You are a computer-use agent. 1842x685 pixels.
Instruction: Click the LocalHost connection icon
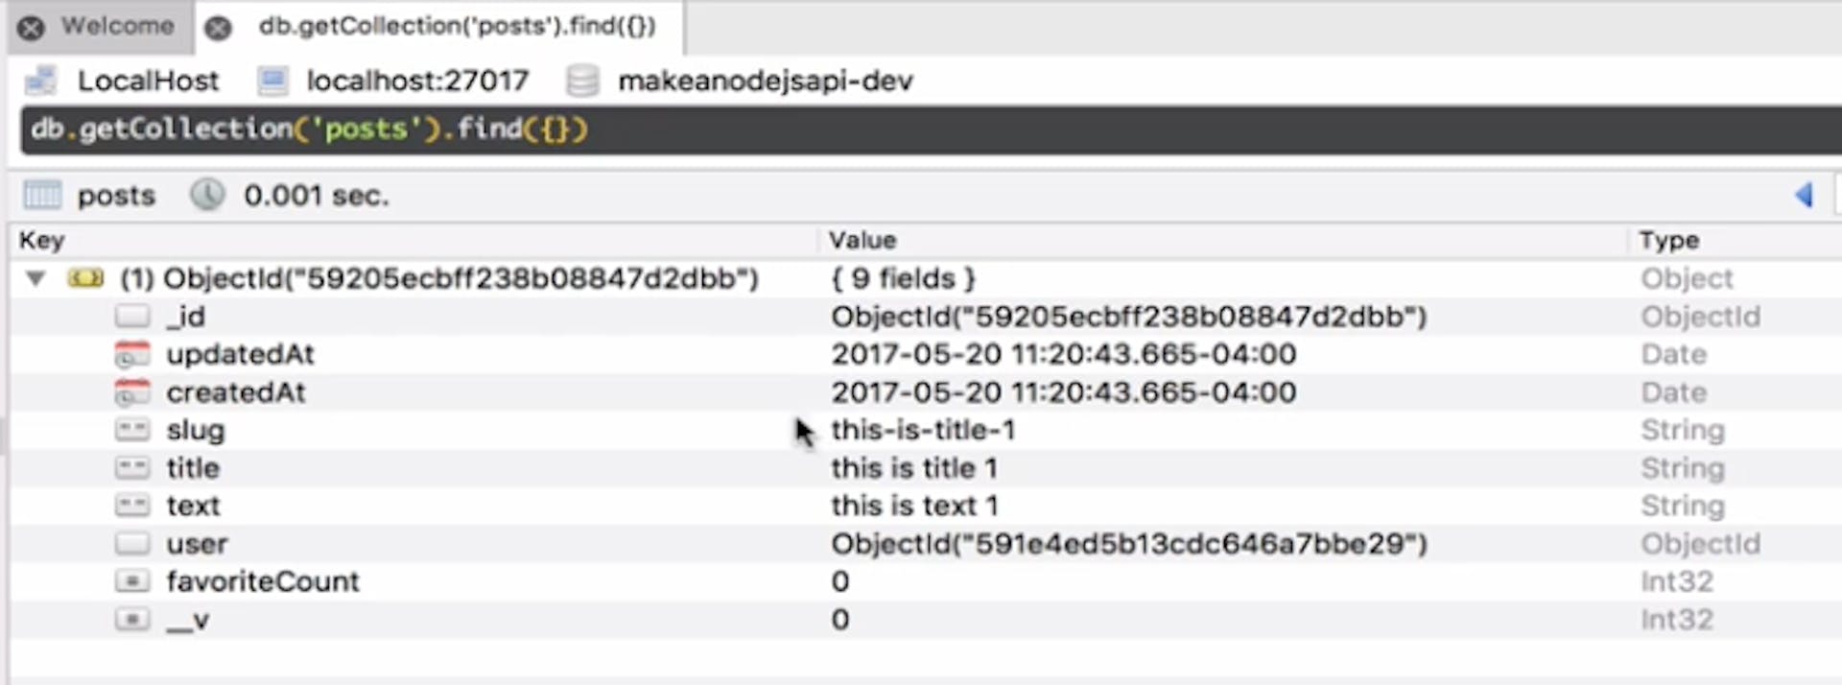(x=40, y=81)
